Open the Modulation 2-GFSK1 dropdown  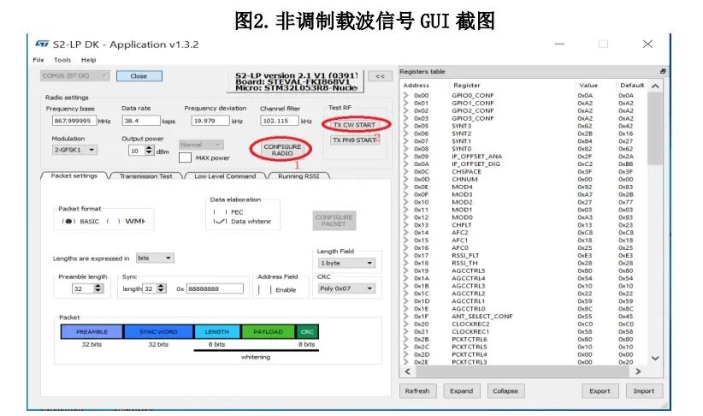click(x=74, y=150)
